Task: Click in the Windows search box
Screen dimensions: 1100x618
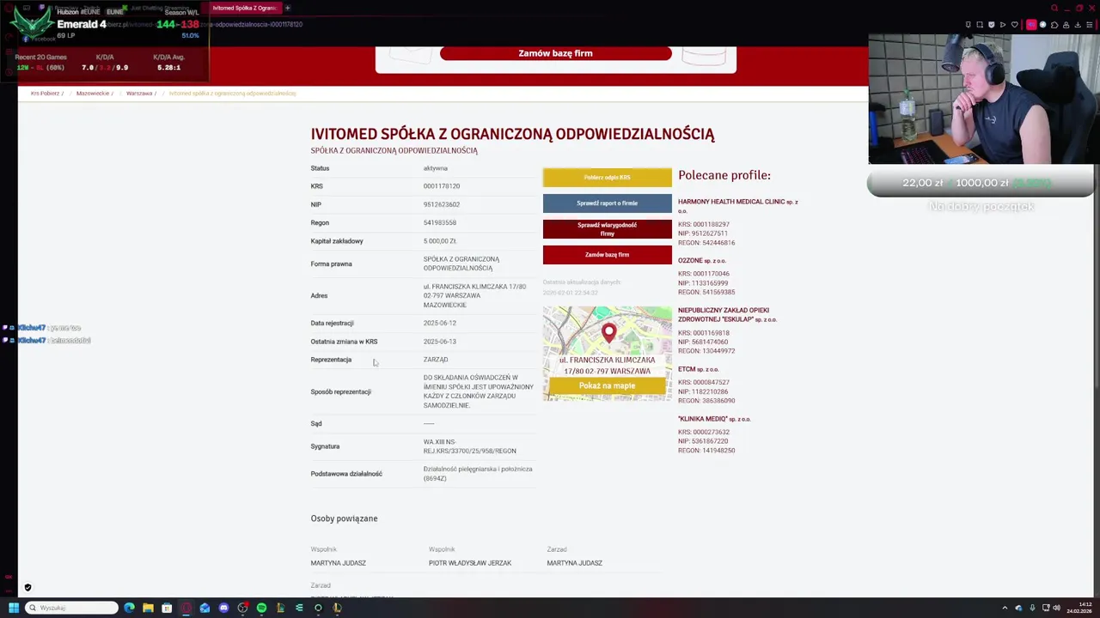Action: click(x=71, y=608)
